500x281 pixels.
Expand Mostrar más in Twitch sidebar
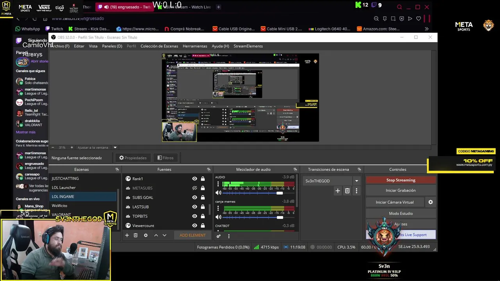(25, 132)
